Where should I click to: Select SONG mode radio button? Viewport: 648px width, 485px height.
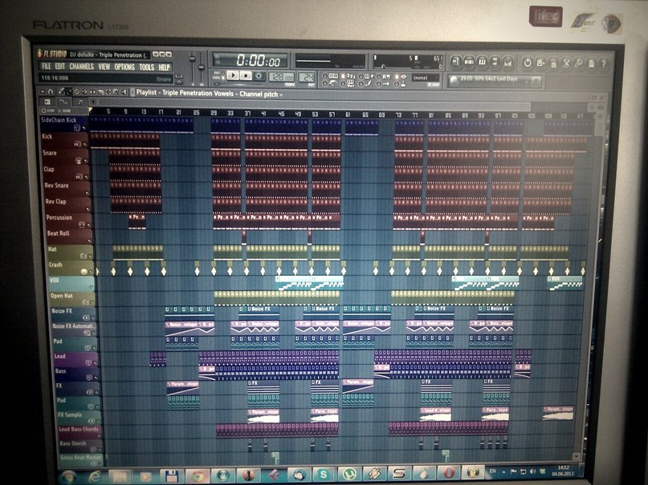coord(222,78)
